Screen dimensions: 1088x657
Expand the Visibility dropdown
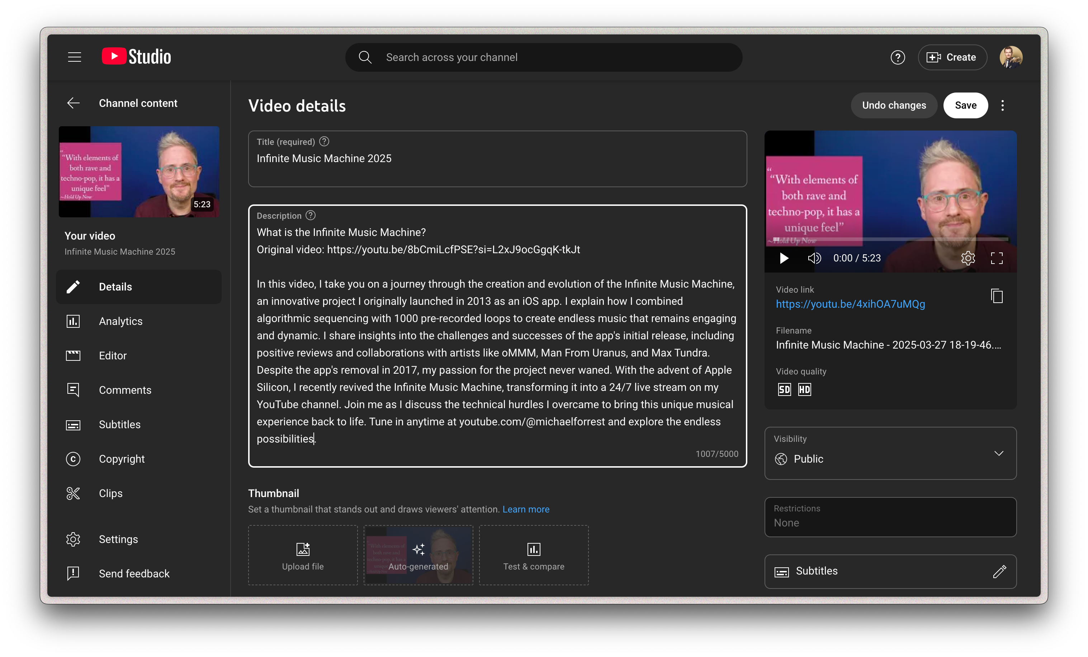[998, 453]
